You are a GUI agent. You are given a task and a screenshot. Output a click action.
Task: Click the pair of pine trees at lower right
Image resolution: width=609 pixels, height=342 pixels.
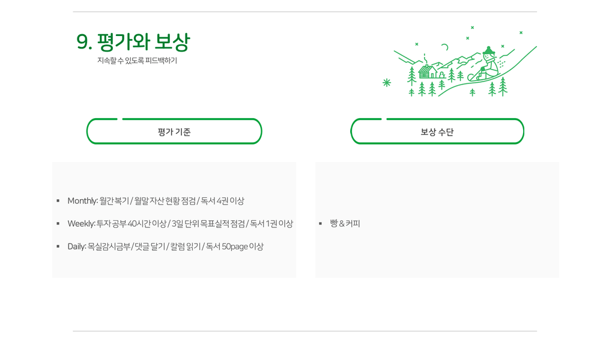coord(497,86)
